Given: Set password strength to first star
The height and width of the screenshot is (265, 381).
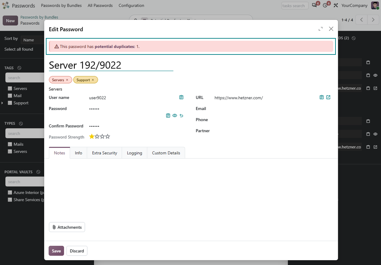Looking at the screenshot, I should [92, 137].
